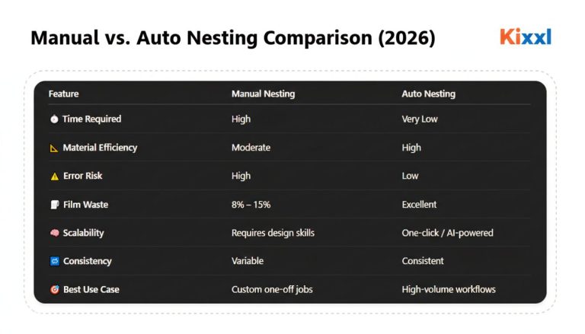Click the High-volume workflows cell
This screenshot has height=334, width=585.
[449, 290]
